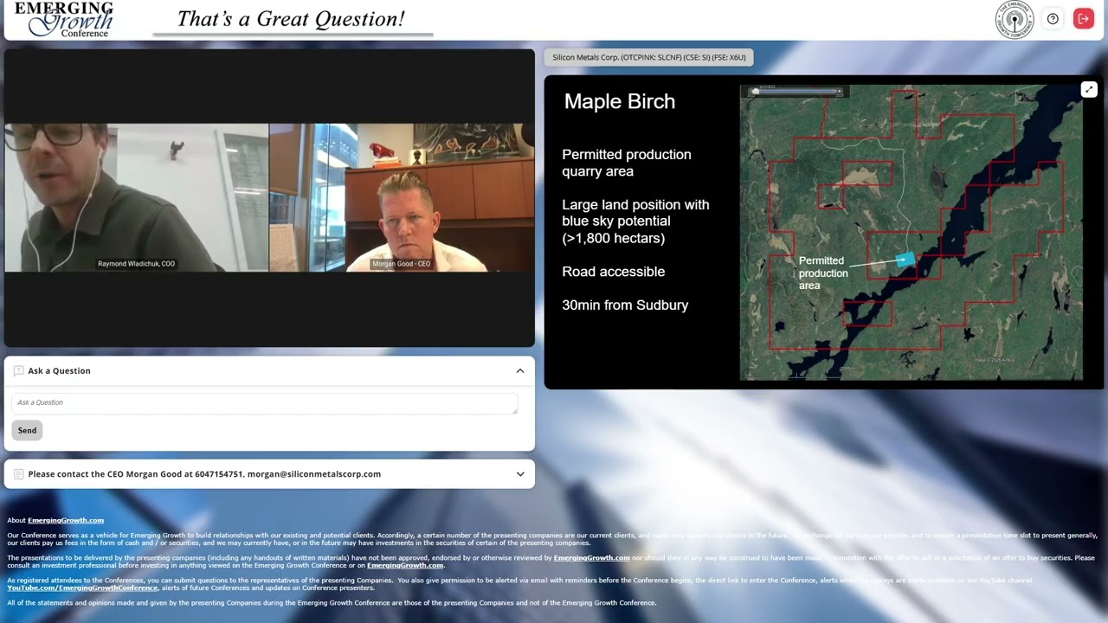Click the 'Ask a Question' panel title

click(x=59, y=371)
